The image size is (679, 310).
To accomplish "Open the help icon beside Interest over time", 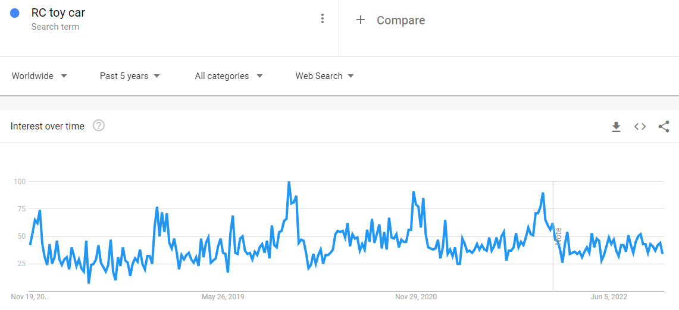I will pyautogui.click(x=99, y=126).
